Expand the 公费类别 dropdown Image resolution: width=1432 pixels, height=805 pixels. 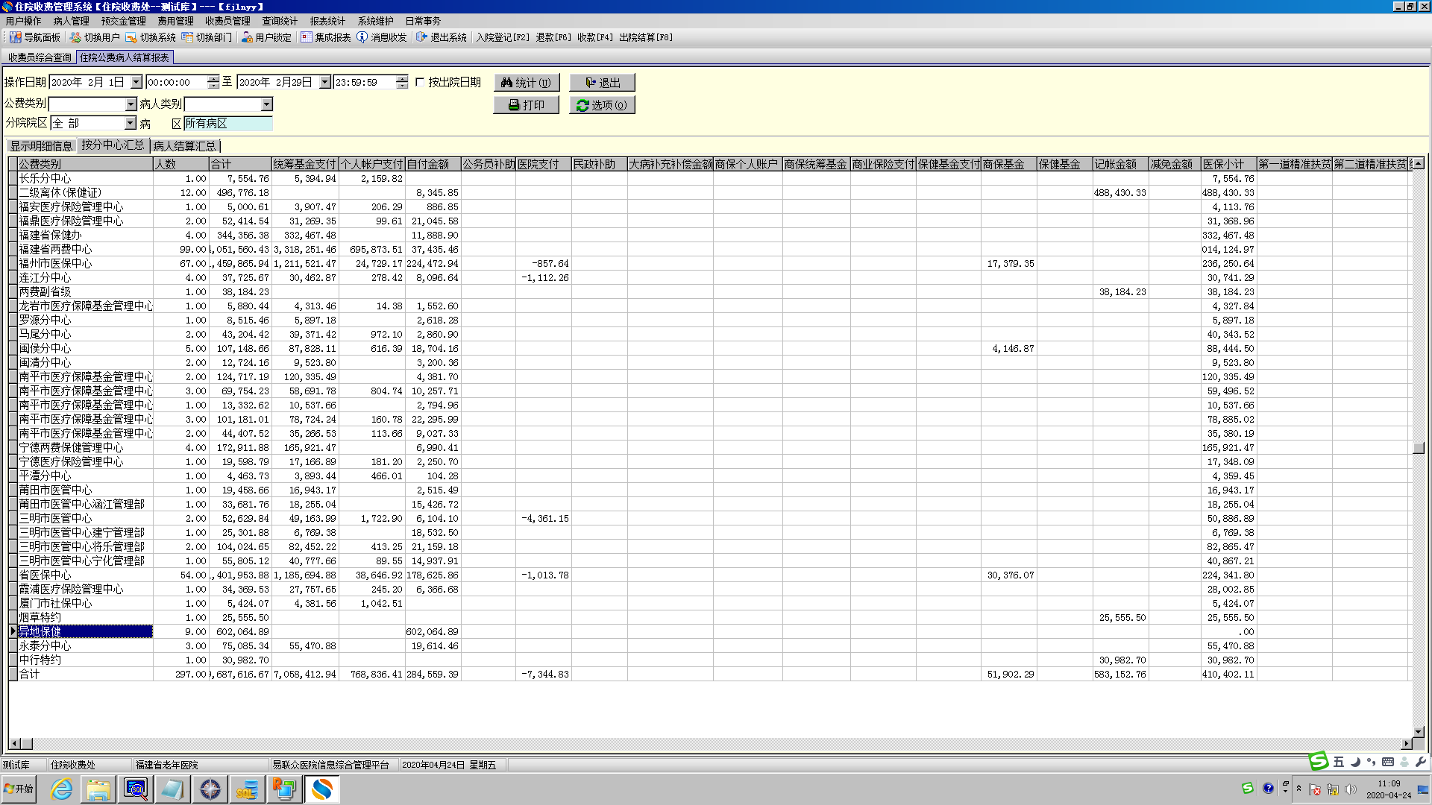(x=131, y=104)
